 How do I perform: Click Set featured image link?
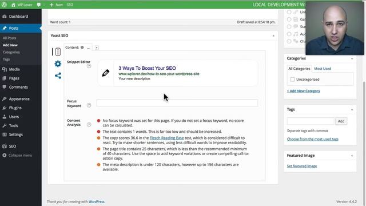(x=302, y=167)
